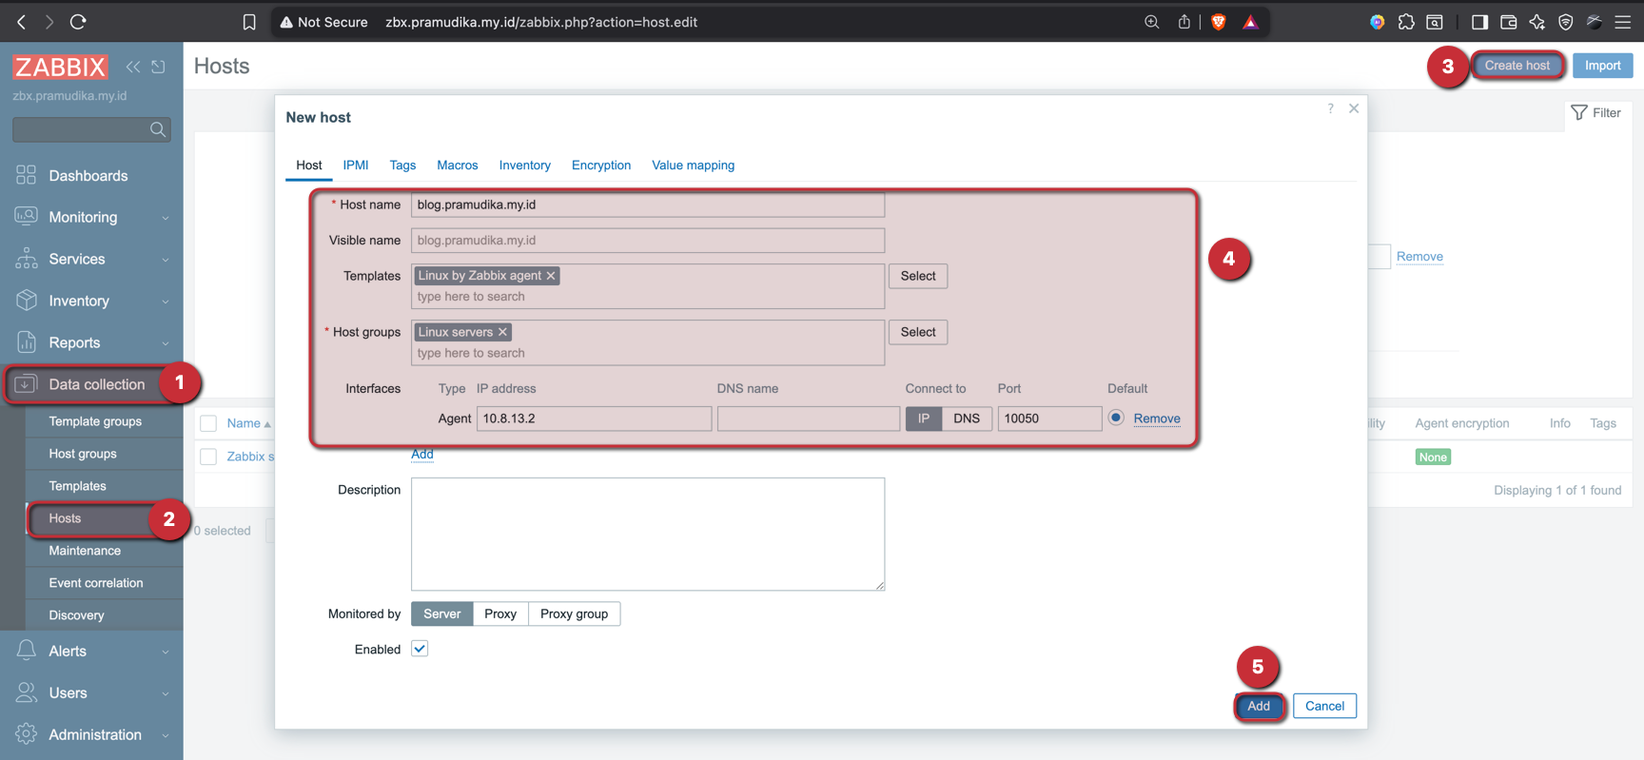Click the browser zoom magnifier icon
Screen dimensions: 1644x760
[1151, 22]
